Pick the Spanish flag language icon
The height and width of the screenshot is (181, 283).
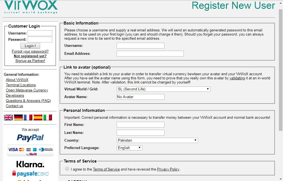pos(38,117)
